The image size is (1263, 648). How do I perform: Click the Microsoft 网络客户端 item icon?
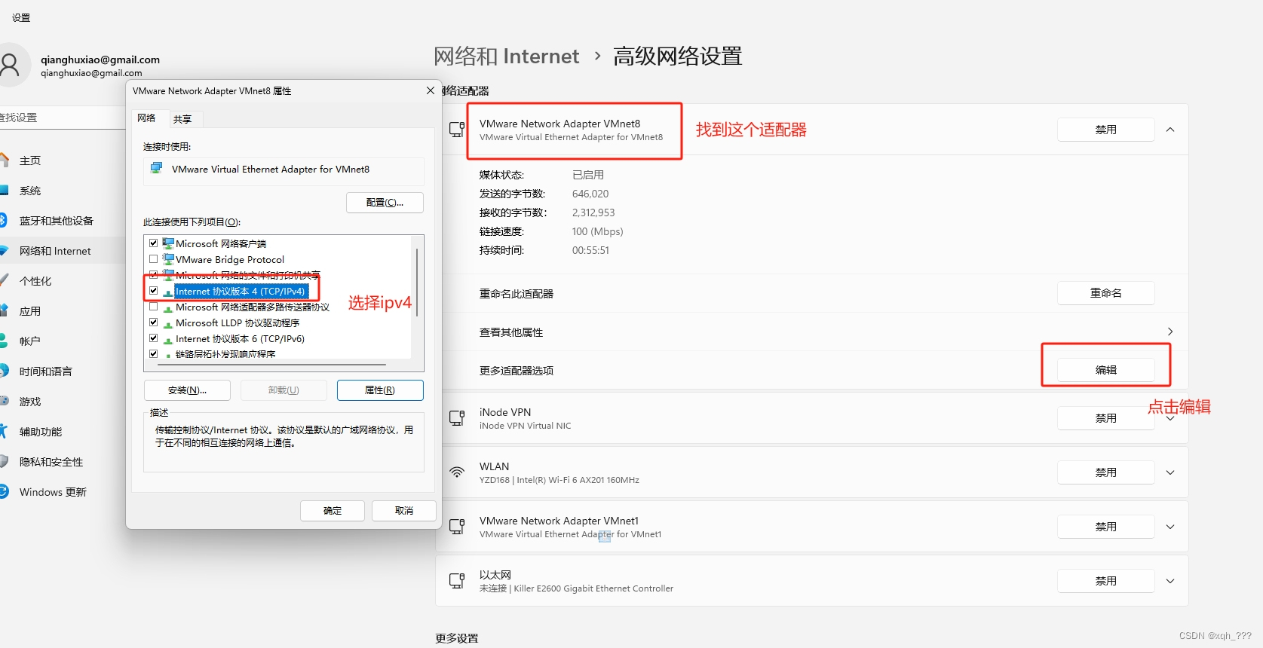pyautogui.click(x=168, y=243)
